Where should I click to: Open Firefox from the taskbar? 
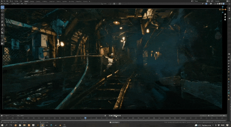click(x=15, y=125)
